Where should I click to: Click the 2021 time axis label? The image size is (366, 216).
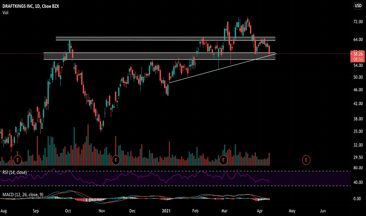point(166,211)
